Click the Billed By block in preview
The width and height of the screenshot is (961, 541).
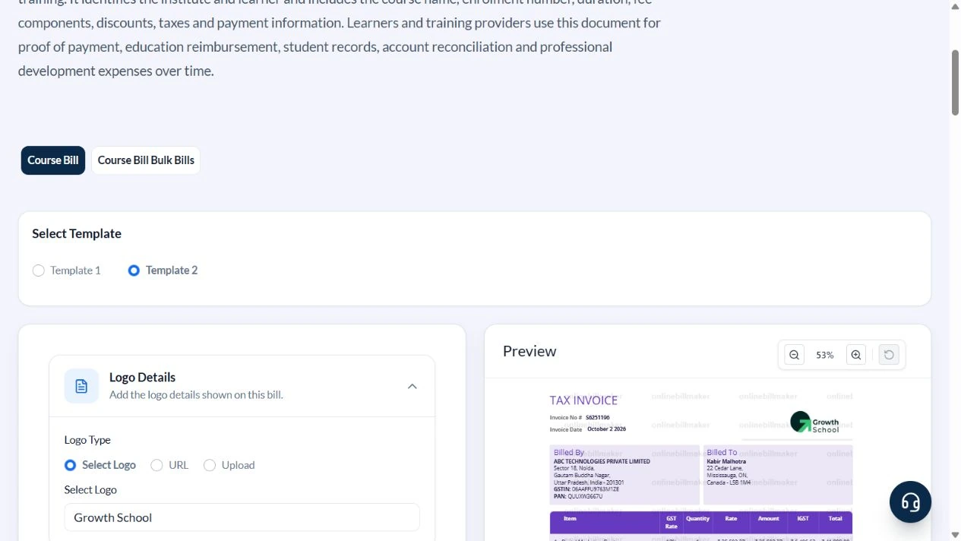[x=624, y=475]
